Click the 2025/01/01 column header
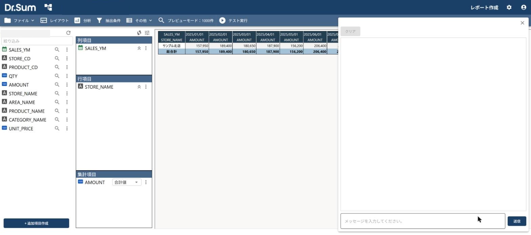 197,34
